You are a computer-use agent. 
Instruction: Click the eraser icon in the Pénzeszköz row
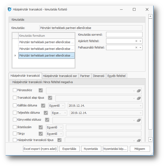pyautogui.click(x=138, y=91)
